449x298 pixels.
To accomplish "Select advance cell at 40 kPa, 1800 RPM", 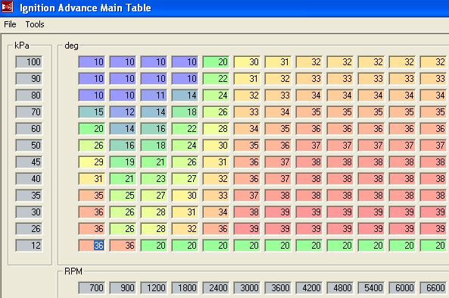I will [x=185, y=179].
